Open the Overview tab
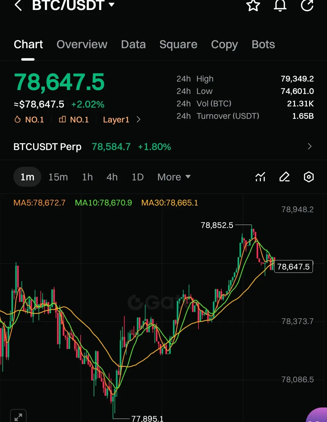The image size is (327, 422). [82, 45]
